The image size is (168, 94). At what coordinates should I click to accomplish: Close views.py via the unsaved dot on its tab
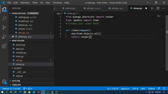tap(146, 8)
